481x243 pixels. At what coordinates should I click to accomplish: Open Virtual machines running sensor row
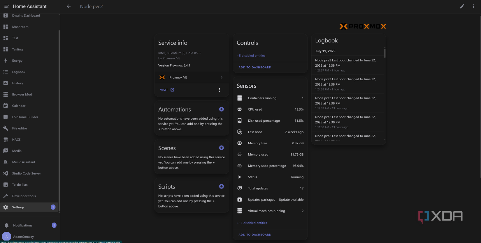coord(270,211)
